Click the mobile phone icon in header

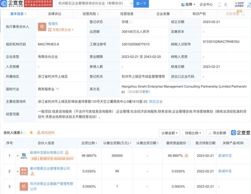point(219,5)
